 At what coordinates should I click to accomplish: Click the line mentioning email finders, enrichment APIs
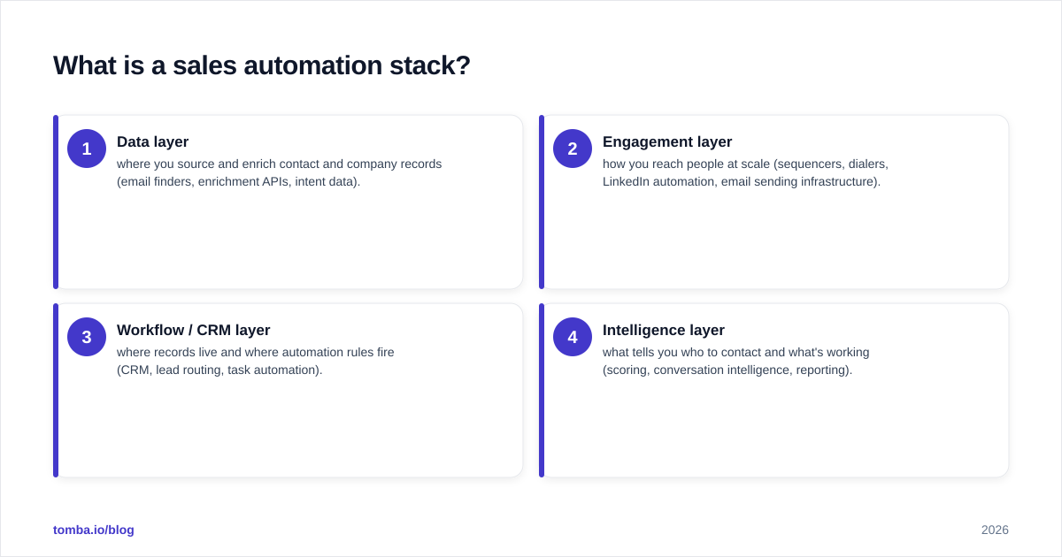pyautogui.click(x=239, y=181)
